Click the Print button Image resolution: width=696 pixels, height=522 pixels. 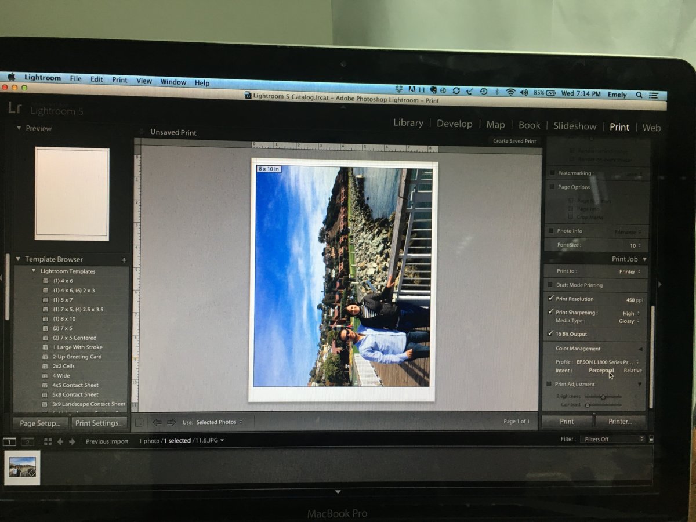coord(567,422)
